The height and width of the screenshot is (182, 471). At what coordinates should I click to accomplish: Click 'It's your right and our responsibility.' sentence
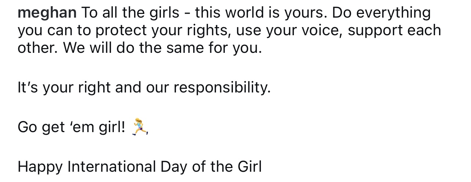144,88
